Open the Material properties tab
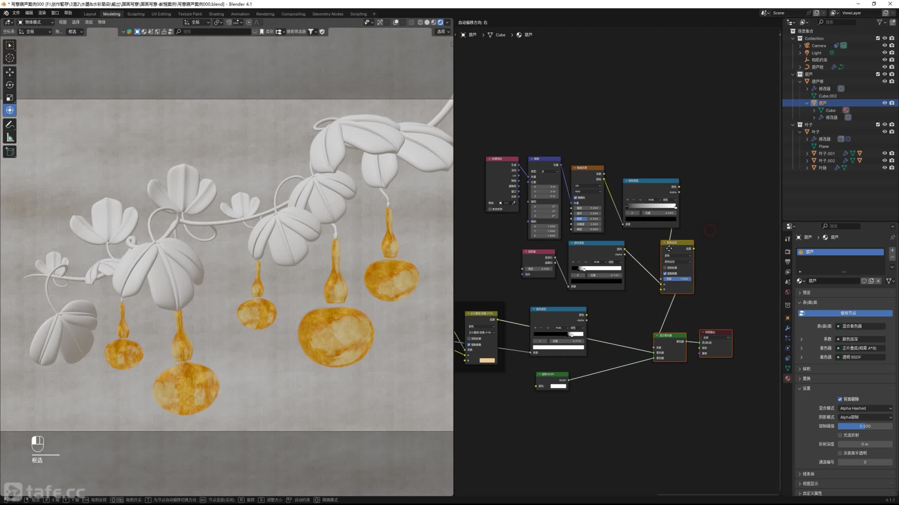899x505 pixels. click(x=788, y=378)
